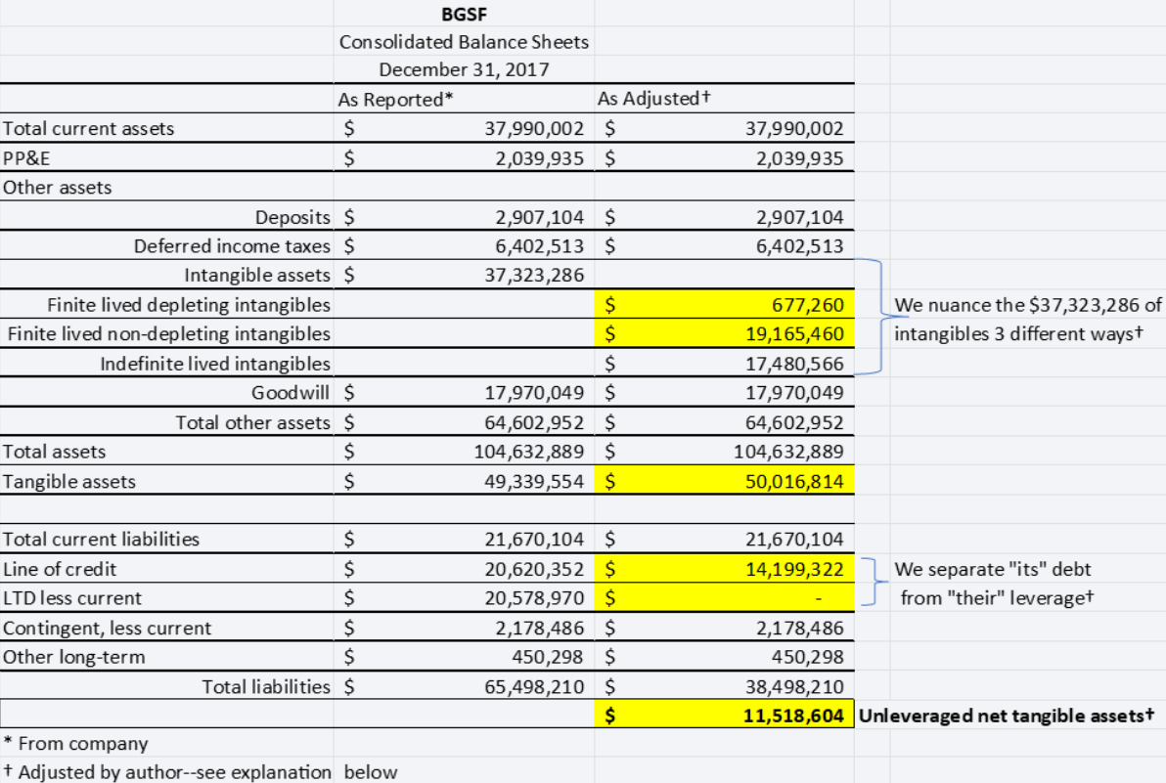Screen dimensions: 1166x783
Task: Click the PP&E row label
Action: point(24,157)
